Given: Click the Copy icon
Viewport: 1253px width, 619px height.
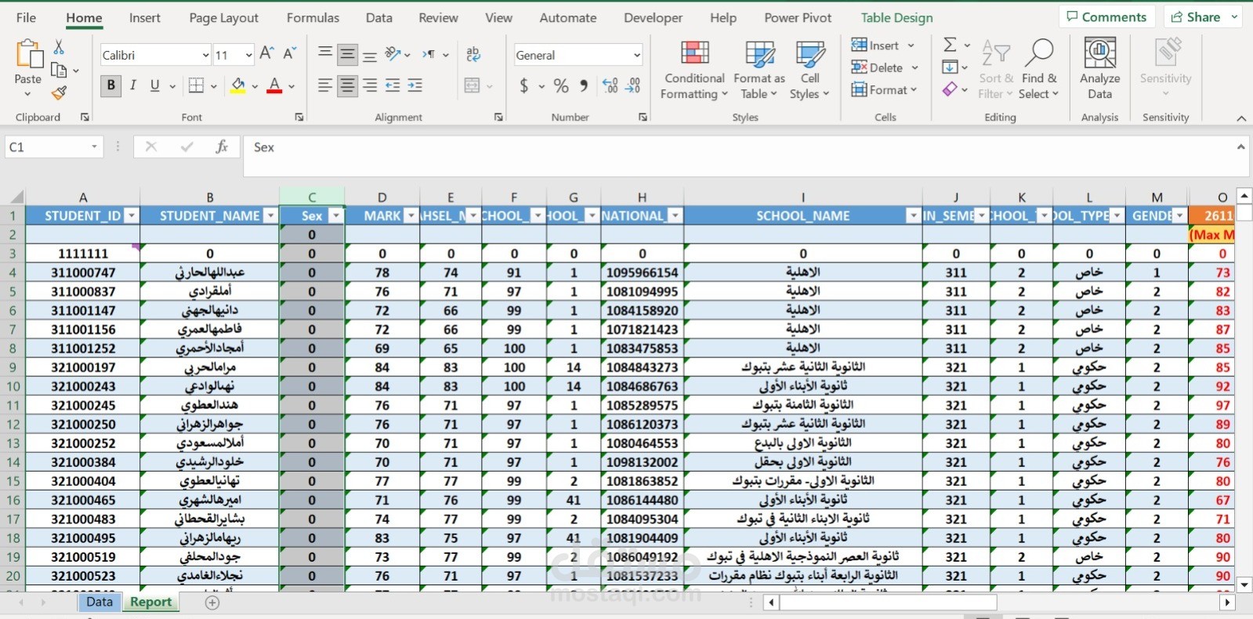Looking at the screenshot, I should [x=59, y=70].
